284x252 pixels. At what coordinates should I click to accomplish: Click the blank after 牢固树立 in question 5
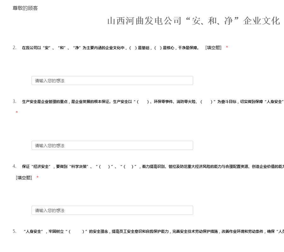click(x=76, y=232)
